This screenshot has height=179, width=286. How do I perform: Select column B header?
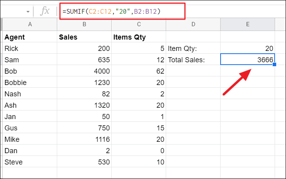pyautogui.click(x=84, y=24)
